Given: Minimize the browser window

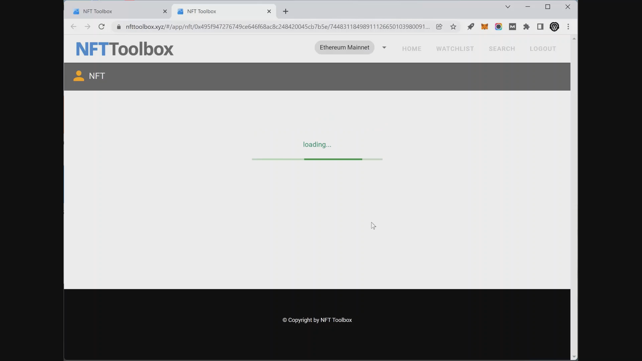Looking at the screenshot, I should pos(528,7).
